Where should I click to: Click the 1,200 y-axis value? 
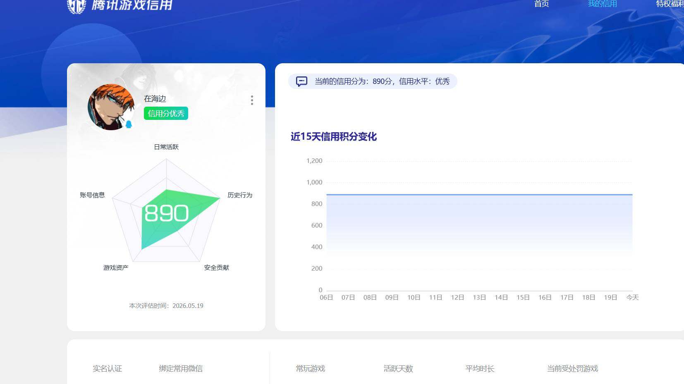pyautogui.click(x=314, y=161)
